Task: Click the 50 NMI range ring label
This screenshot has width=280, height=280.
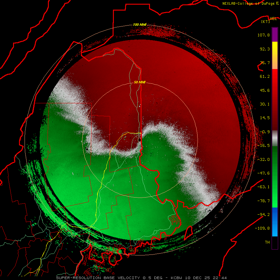Action: 140,82
